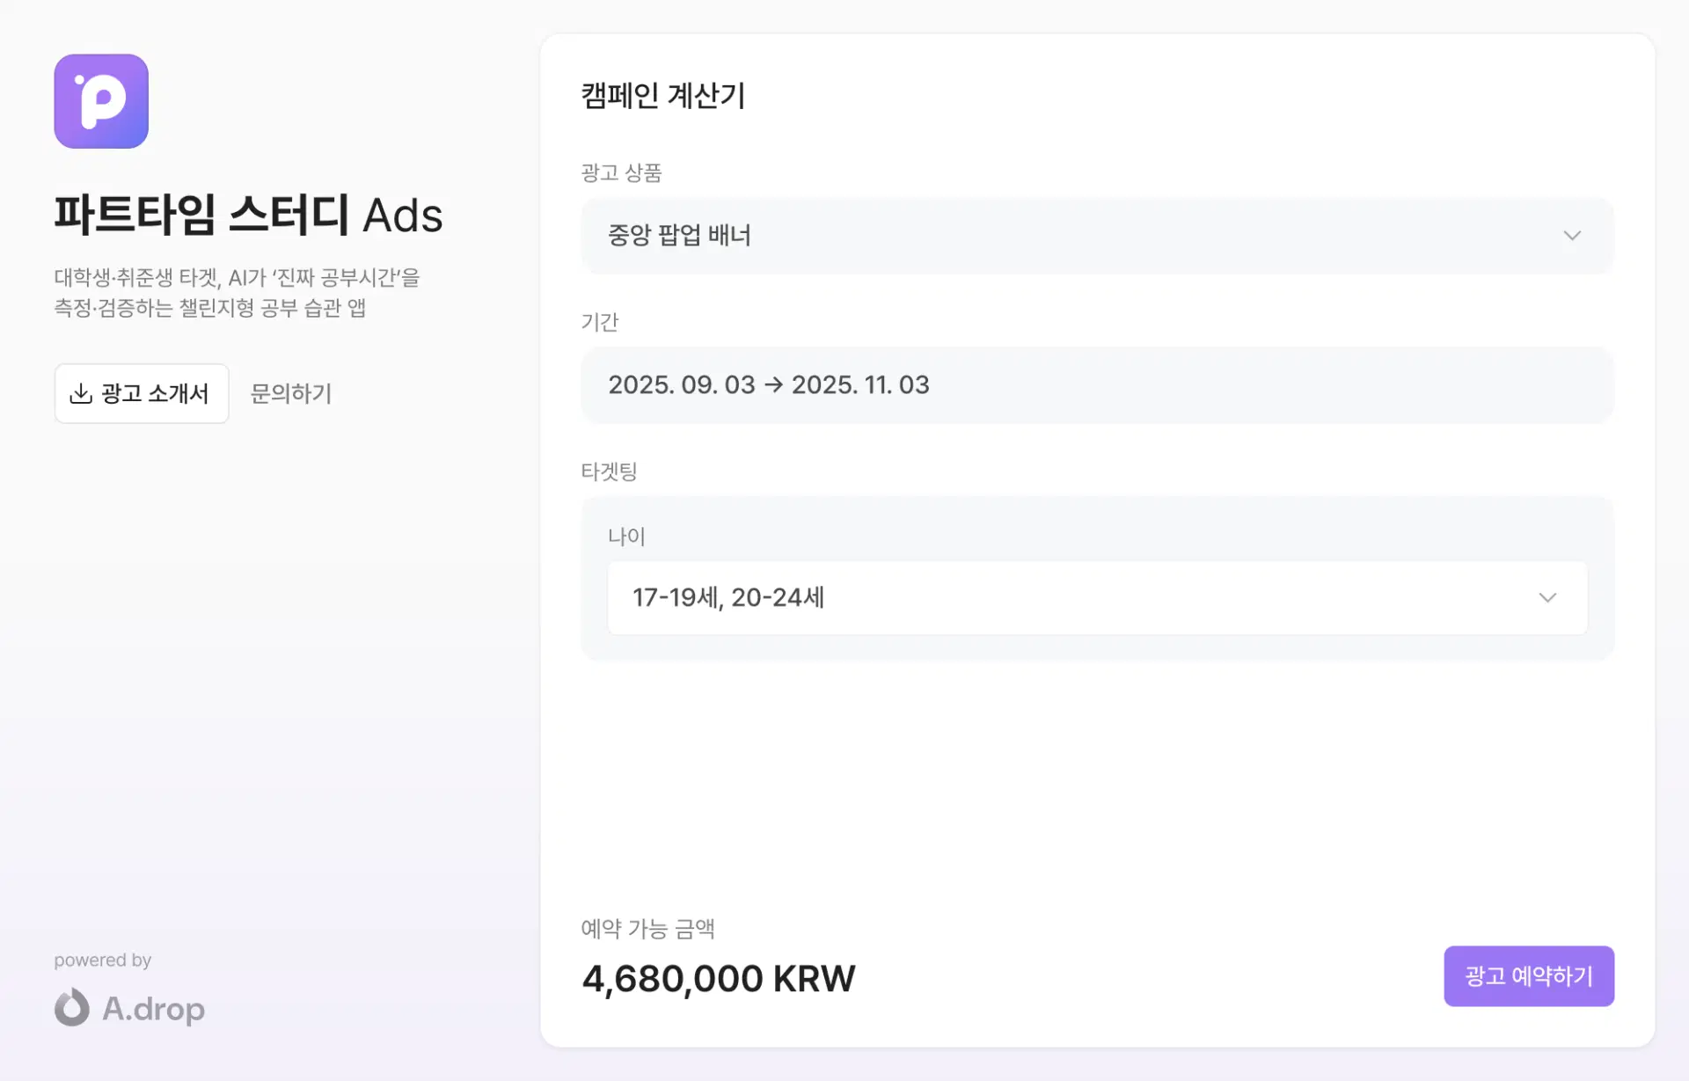Image resolution: width=1689 pixels, height=1081 pixels.
Task: Click the A.drop droplet logo icon
Action: click(72, 1008)
